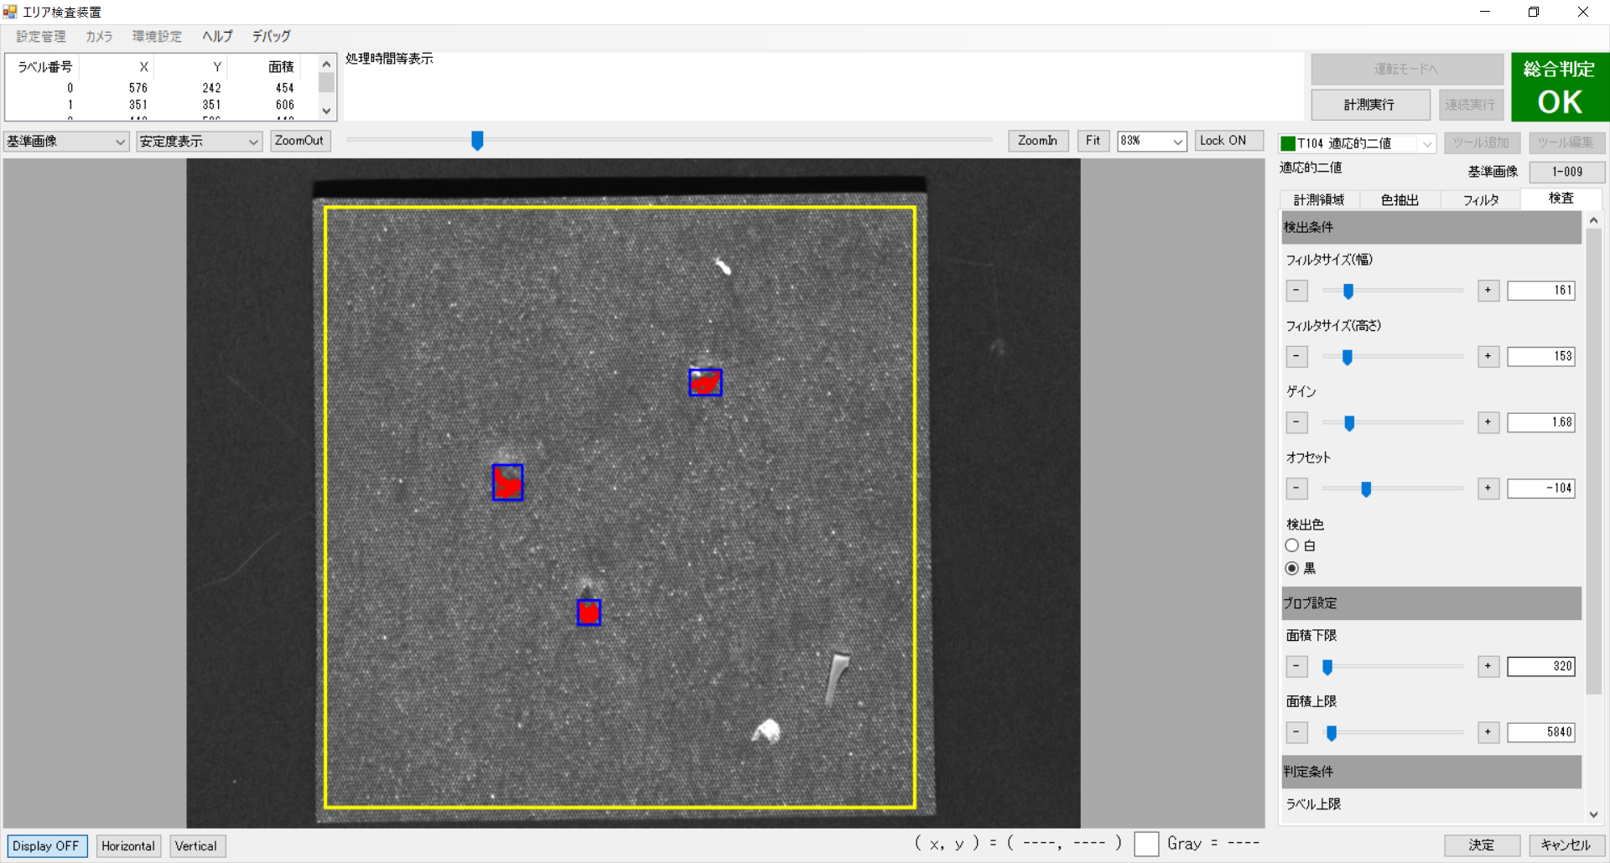Switch to the フィルタ tab
The width and height of the screenshot is (1610, 863).
coord(1481,199)
